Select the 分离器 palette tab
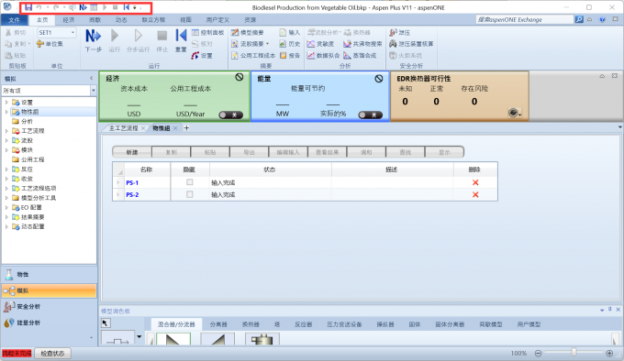The width and height of the screenshot is (624, 361). (x=218, y=324)
